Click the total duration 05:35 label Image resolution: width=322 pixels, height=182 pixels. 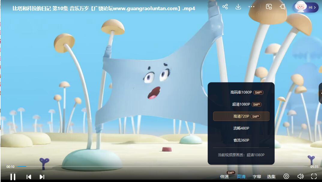click(314, 167)
